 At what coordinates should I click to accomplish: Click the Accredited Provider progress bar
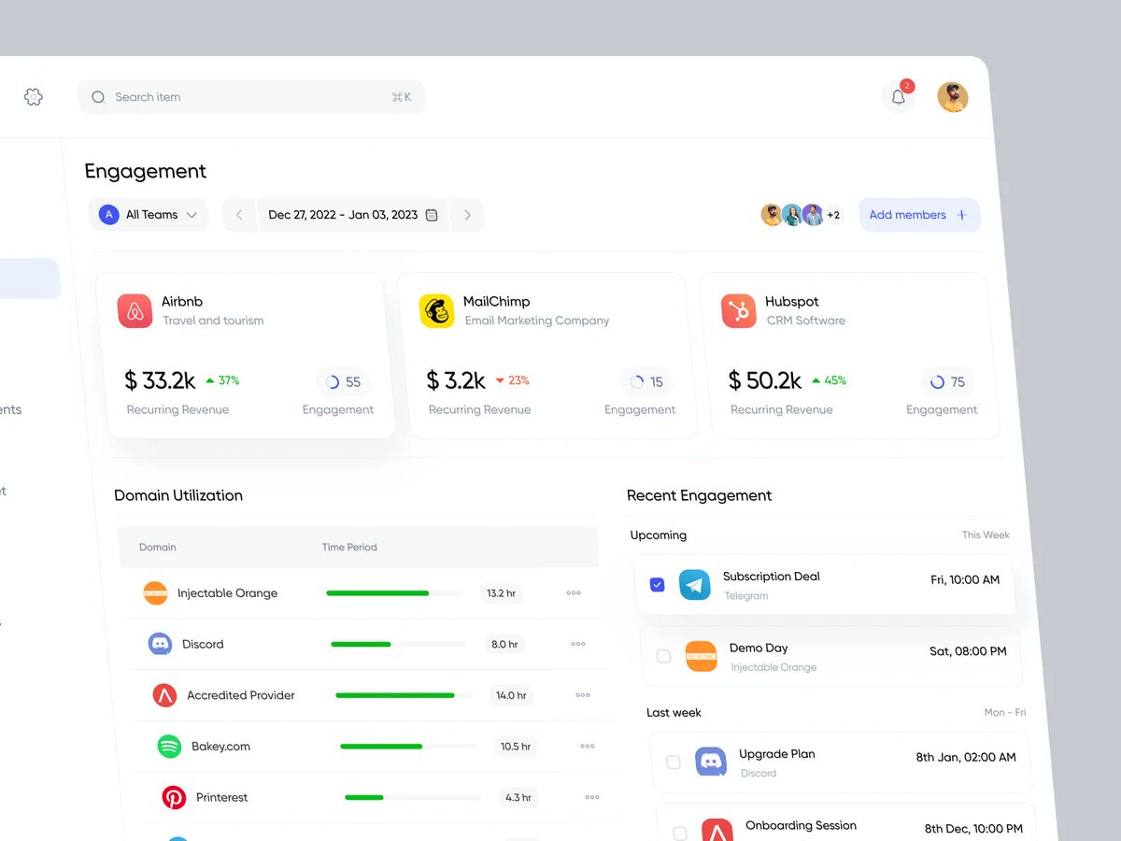tap(404, 695)
